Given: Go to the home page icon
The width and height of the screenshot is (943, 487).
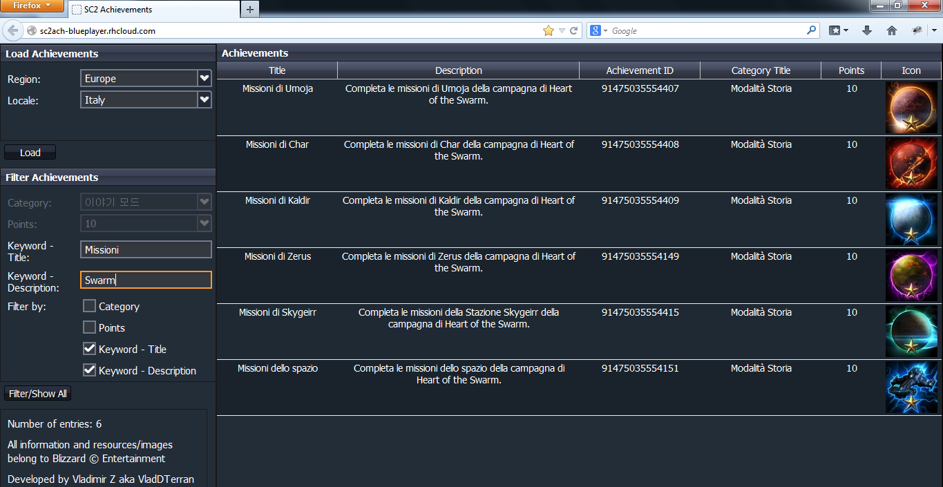Looking at the screenshot, I should 892,31.
